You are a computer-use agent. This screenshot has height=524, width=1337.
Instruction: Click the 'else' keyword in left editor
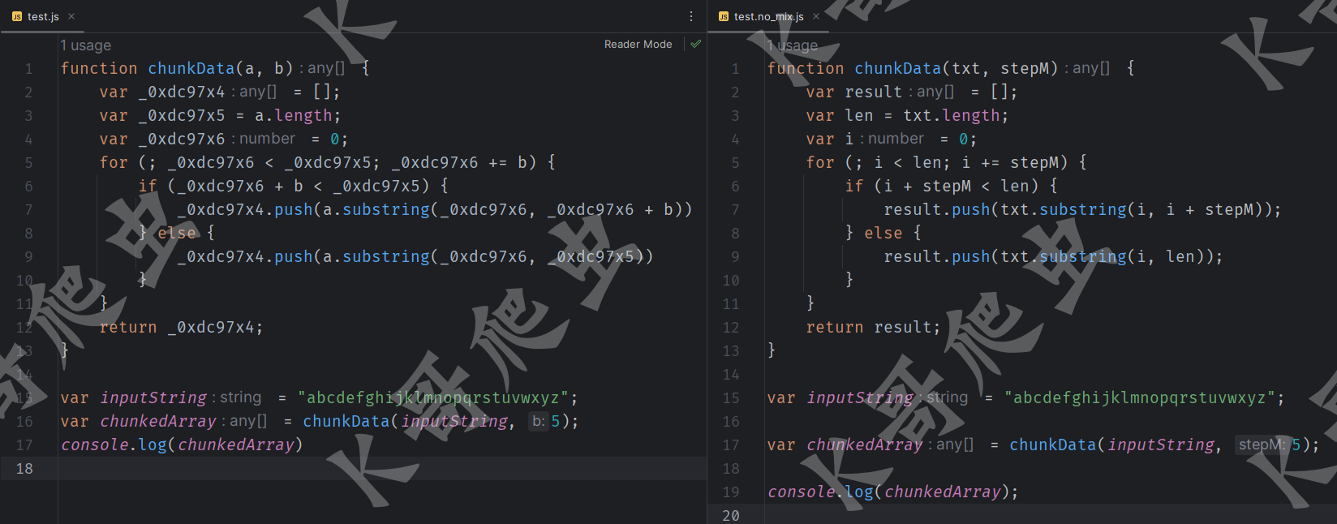[176, 234]
